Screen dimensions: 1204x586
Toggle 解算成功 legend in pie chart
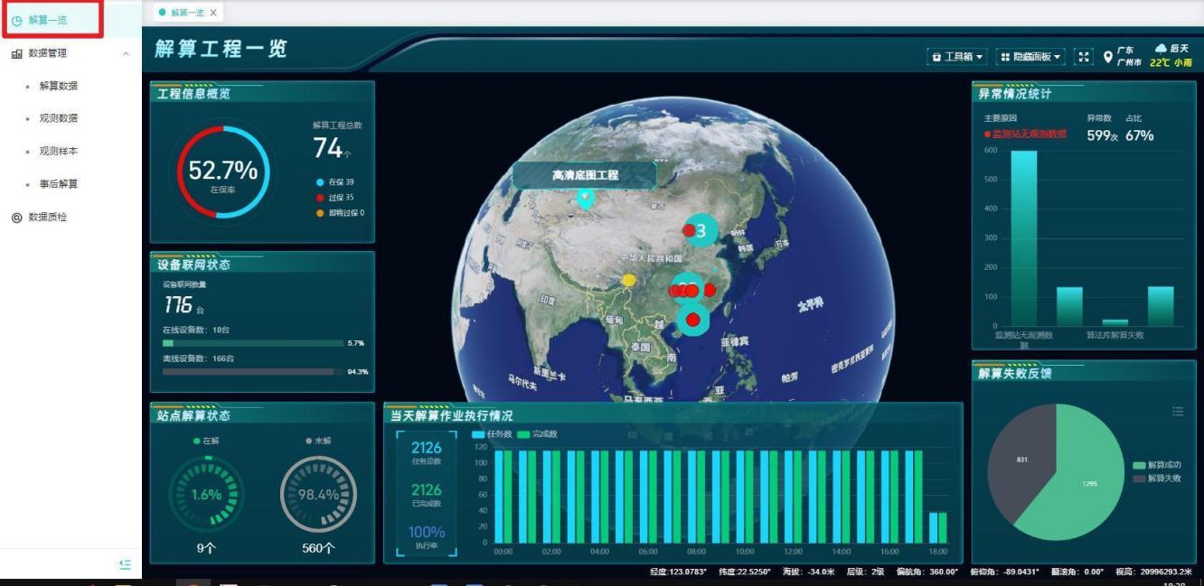tap(1157, 465)
